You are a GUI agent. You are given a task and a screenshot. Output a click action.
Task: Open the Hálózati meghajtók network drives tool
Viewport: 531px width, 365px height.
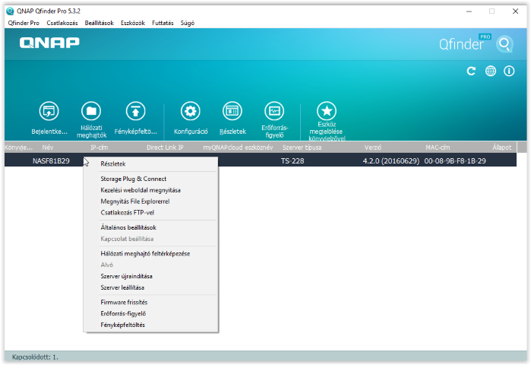click(92, 111)
